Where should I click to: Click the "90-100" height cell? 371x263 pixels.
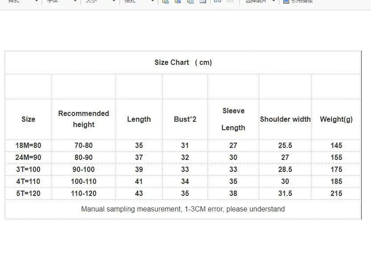coord(84,169)
